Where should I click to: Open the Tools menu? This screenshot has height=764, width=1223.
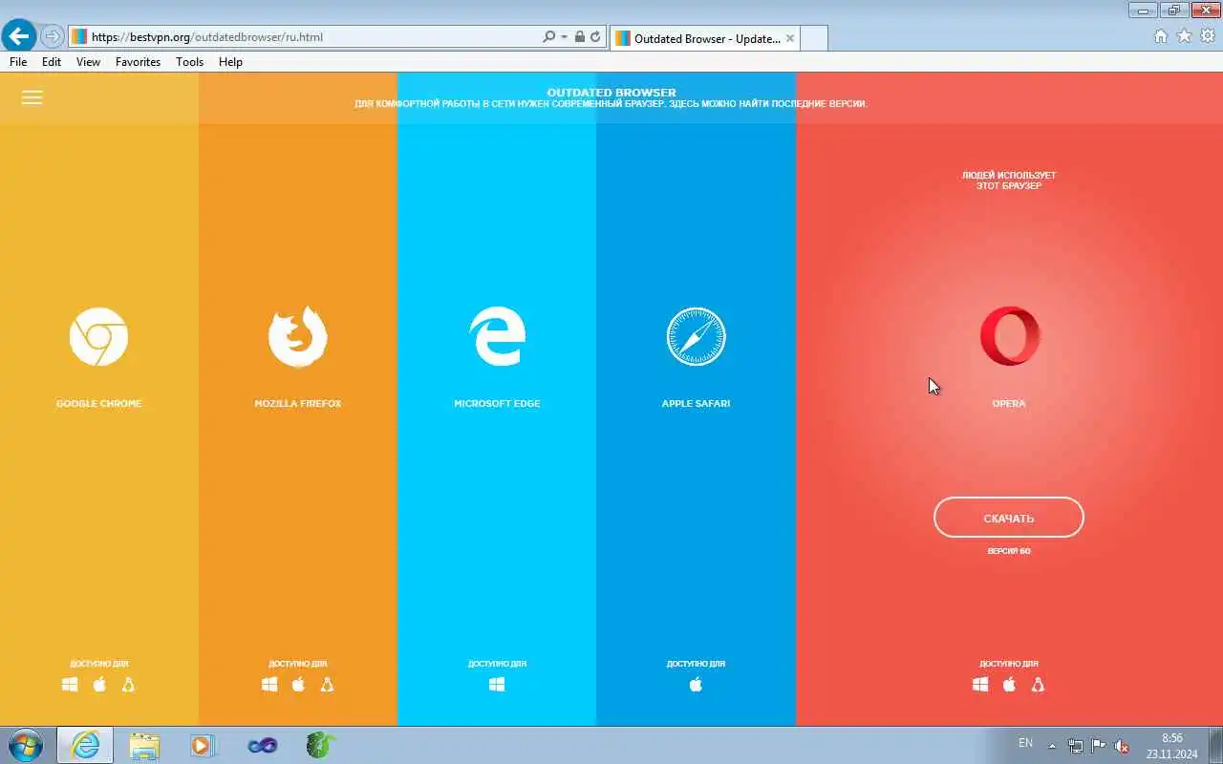point(189,61)
